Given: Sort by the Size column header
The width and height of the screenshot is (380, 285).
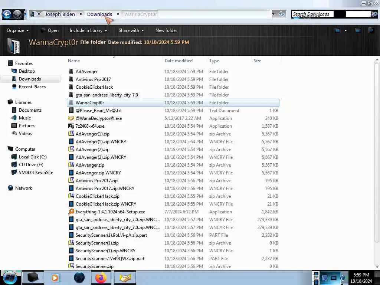Looking at the screenshot, I should (x=258, y=61).
